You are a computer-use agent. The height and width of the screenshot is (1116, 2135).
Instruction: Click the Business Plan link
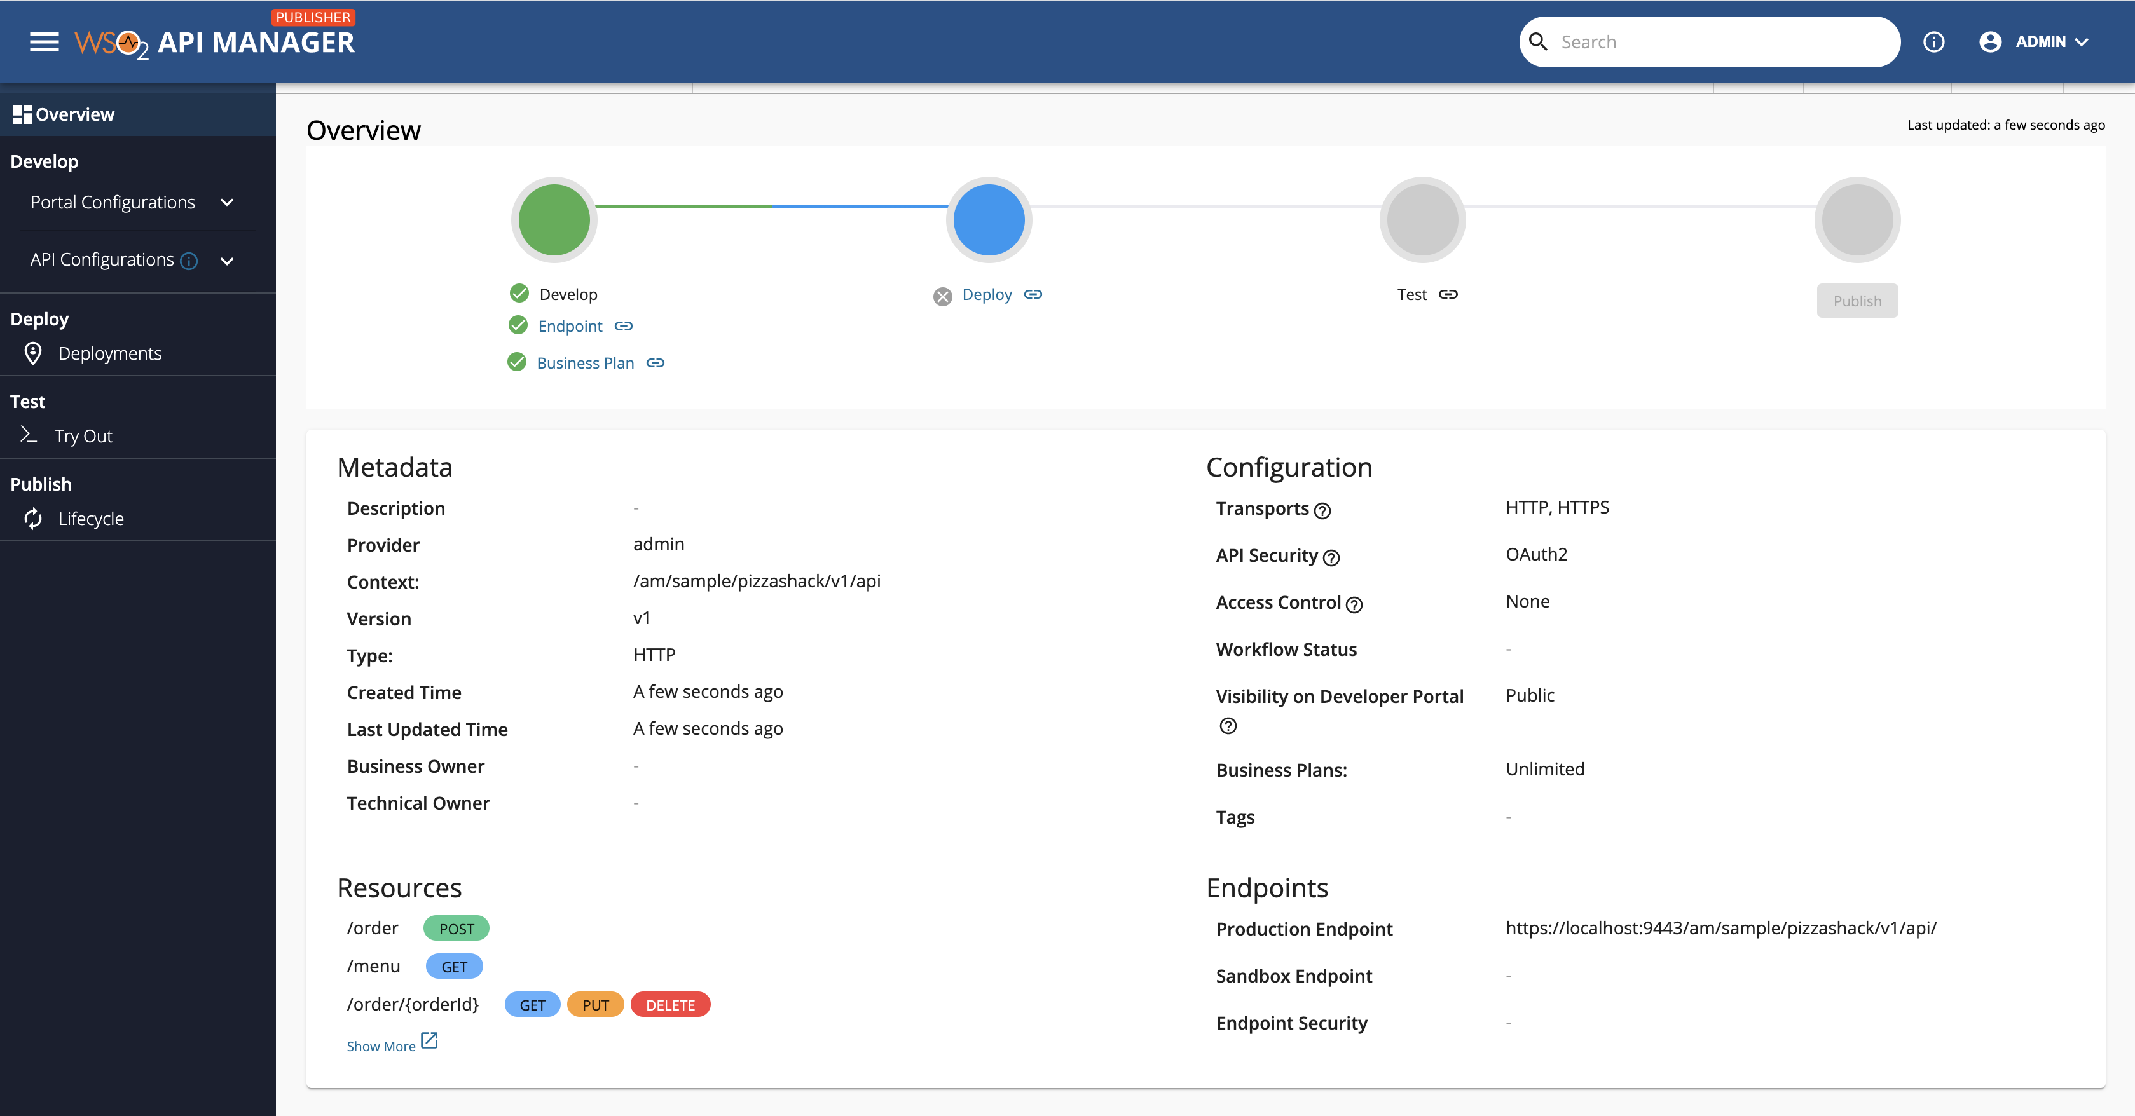click(x=585, y=363)
